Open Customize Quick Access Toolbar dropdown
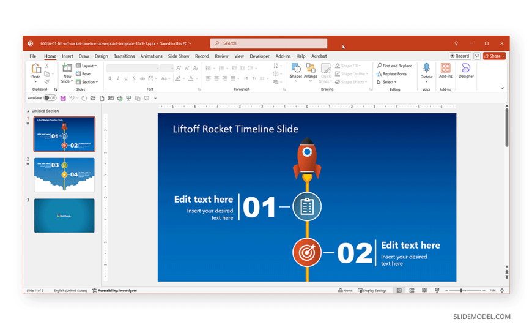 [155, 98]
